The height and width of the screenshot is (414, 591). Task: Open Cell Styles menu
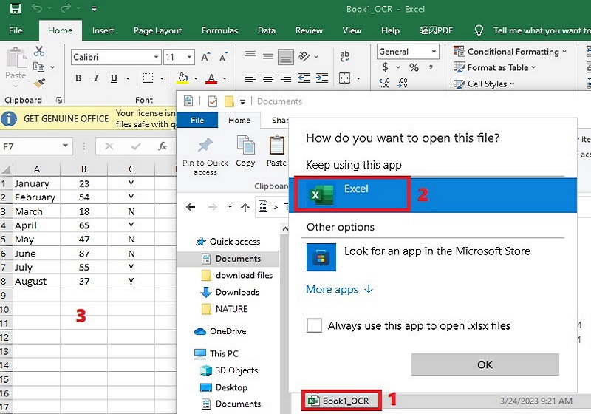[x=484, y=84]
